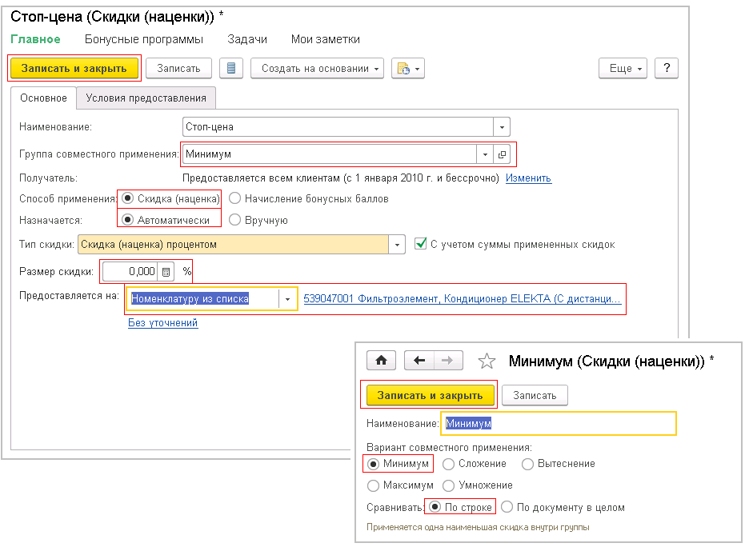Click Записать и закрыть in Стоп-цена form
Viewport: 745px width, 547px height.
(74, 69)
